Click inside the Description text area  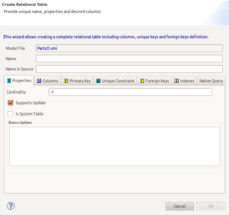(x=114, y=146)
